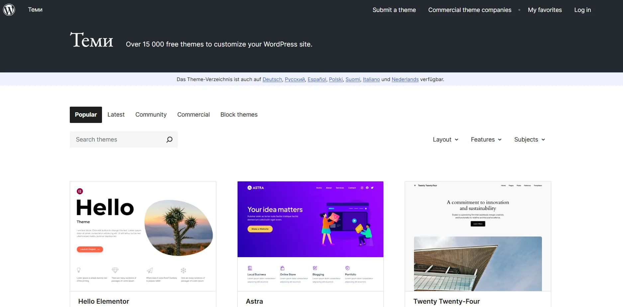Image resolution: width=623 pixels, height=307 pixels.
Task: Click the WordPress logo icon
Action: [x=9, y=10]
